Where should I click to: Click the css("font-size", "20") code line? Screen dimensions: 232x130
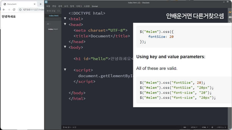pos(176,93)
